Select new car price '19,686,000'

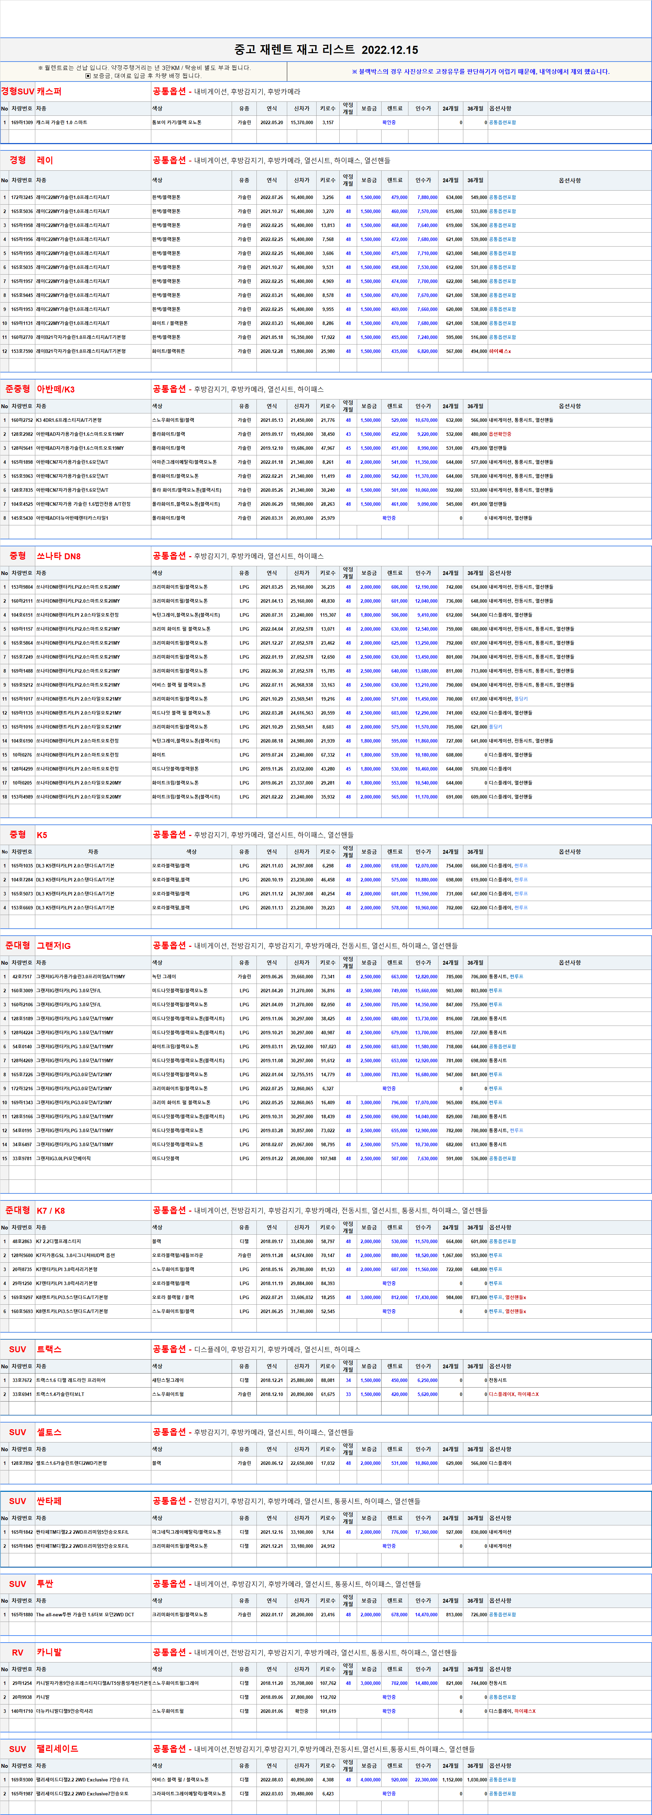point(301,448)
